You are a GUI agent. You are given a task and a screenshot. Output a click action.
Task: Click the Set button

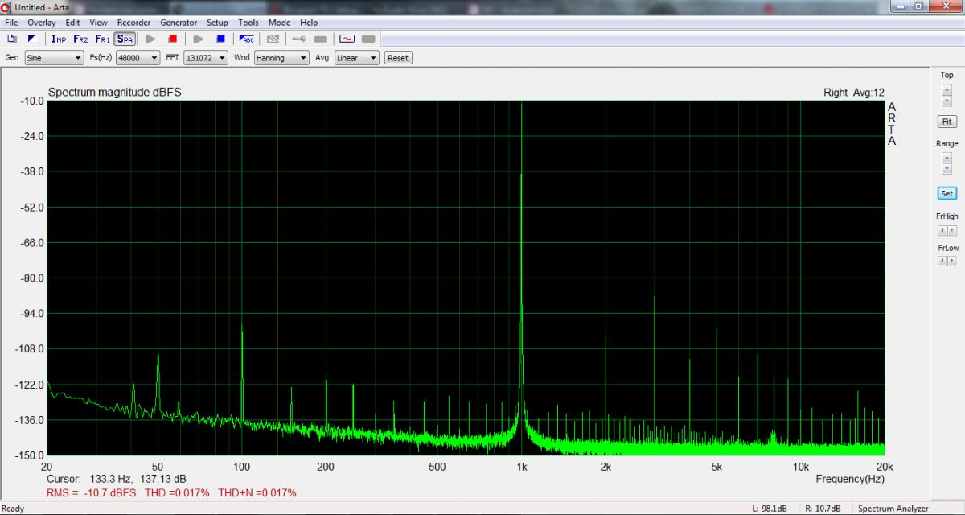click(x=947, y=193)
